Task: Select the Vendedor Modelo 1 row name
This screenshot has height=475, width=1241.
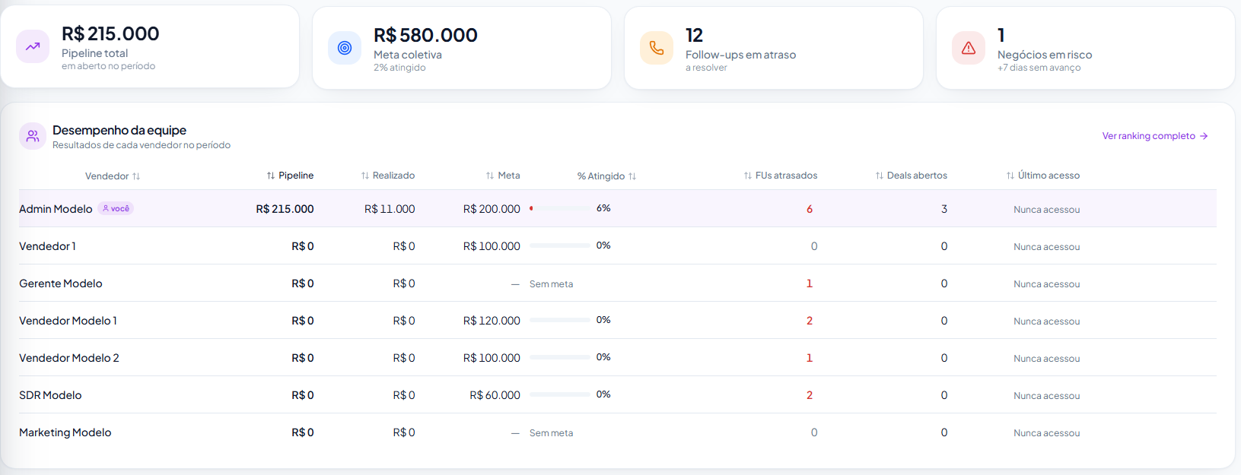Action: 68,321
